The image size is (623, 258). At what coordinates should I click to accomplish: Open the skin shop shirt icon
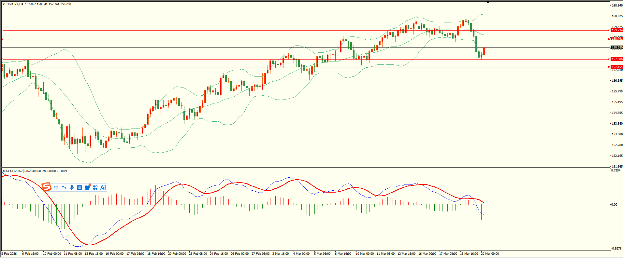[x=87, y=187]
